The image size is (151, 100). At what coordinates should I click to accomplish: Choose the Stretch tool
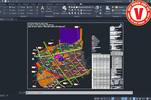(12, 13)
